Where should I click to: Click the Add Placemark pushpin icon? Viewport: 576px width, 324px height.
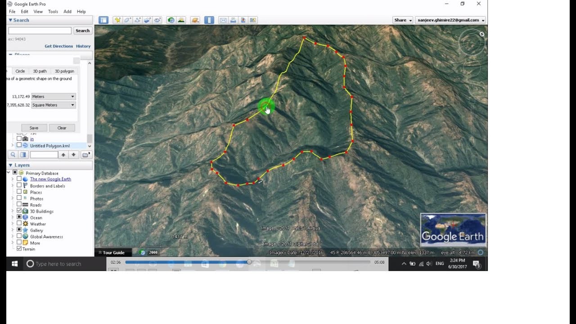(117, 20)
